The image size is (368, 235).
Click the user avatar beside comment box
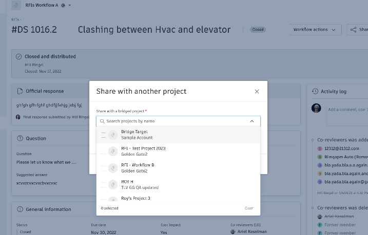(316, 108)
